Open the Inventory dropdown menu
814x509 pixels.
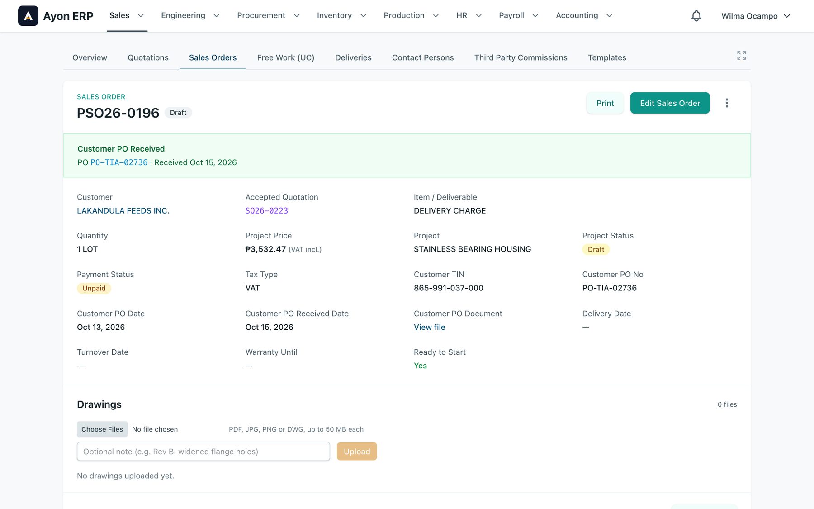coord(342,15)
